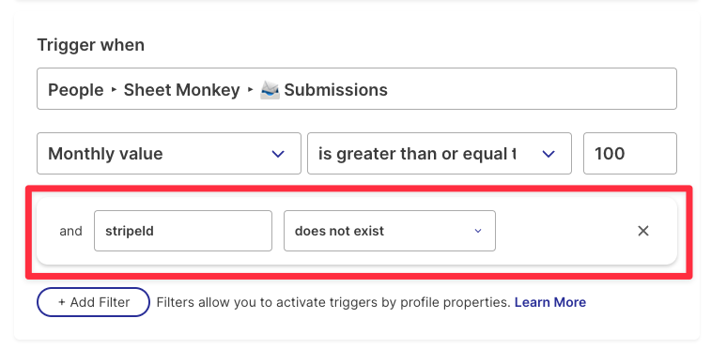The width and height of the screenshot is (711, 349).
Task: Select People in the trigger path
Action: [76, 90]
